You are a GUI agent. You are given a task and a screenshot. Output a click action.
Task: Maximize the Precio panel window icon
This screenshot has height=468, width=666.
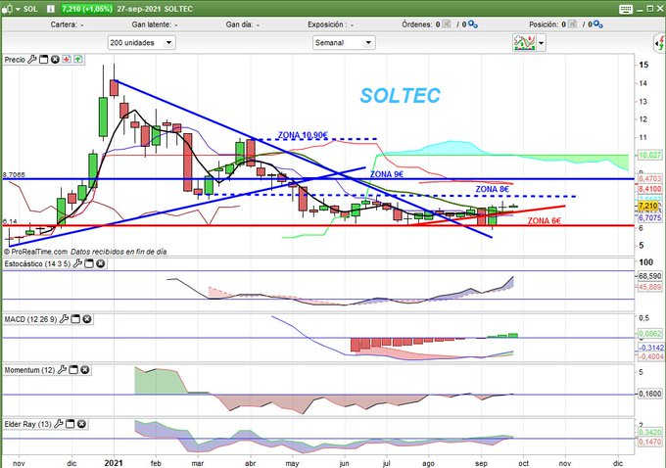pyautogui.click(x=43, y=60)
